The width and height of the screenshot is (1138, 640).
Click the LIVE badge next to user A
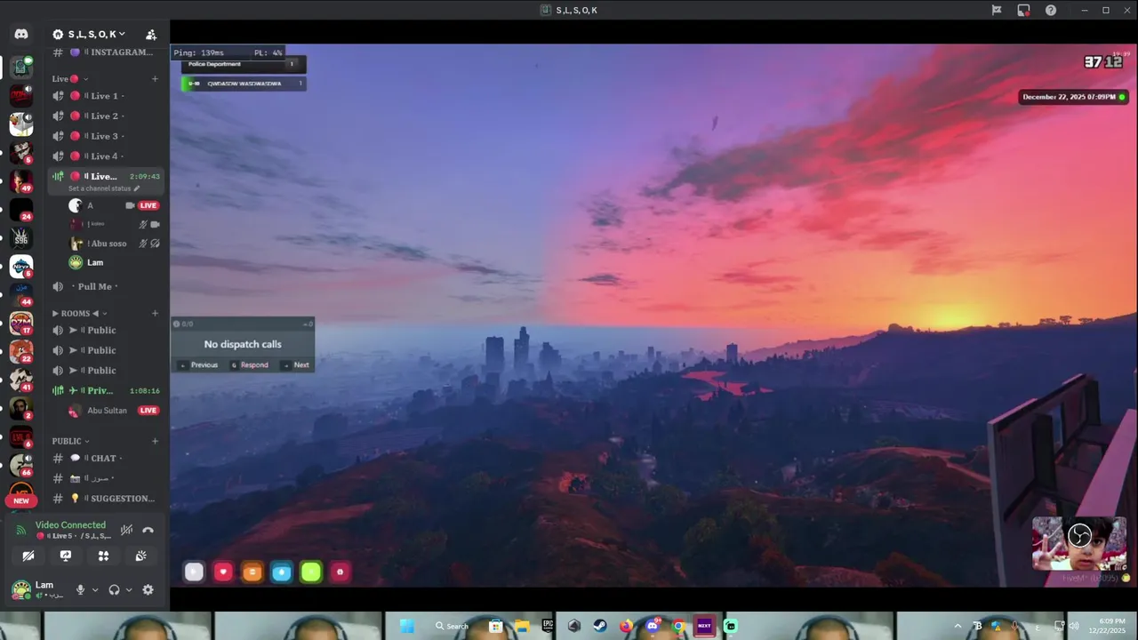(148, 205)
